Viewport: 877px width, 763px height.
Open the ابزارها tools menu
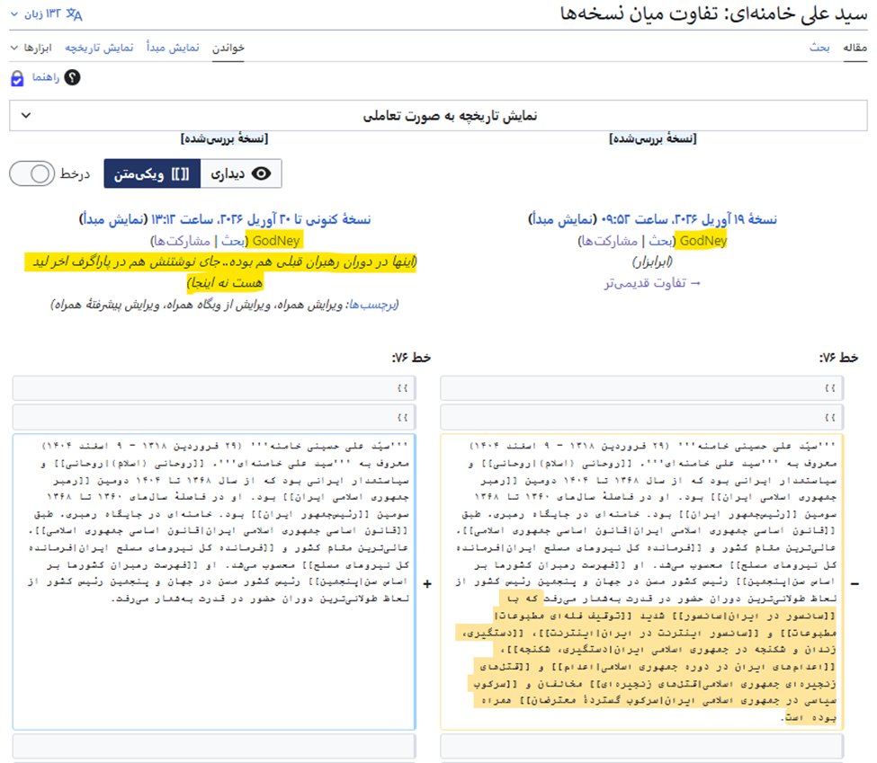click(x=31, y=48)
